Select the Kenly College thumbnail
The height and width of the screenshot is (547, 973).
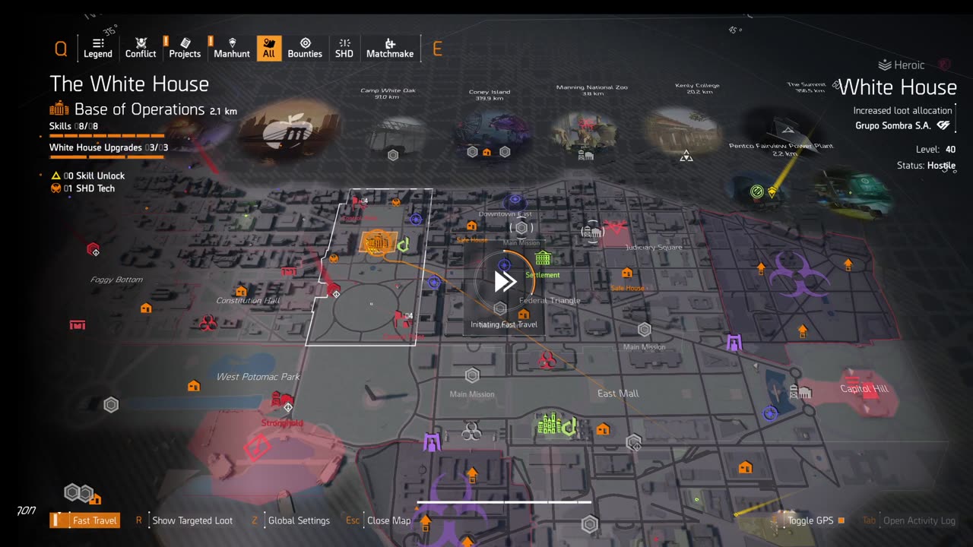coord(684,129)
